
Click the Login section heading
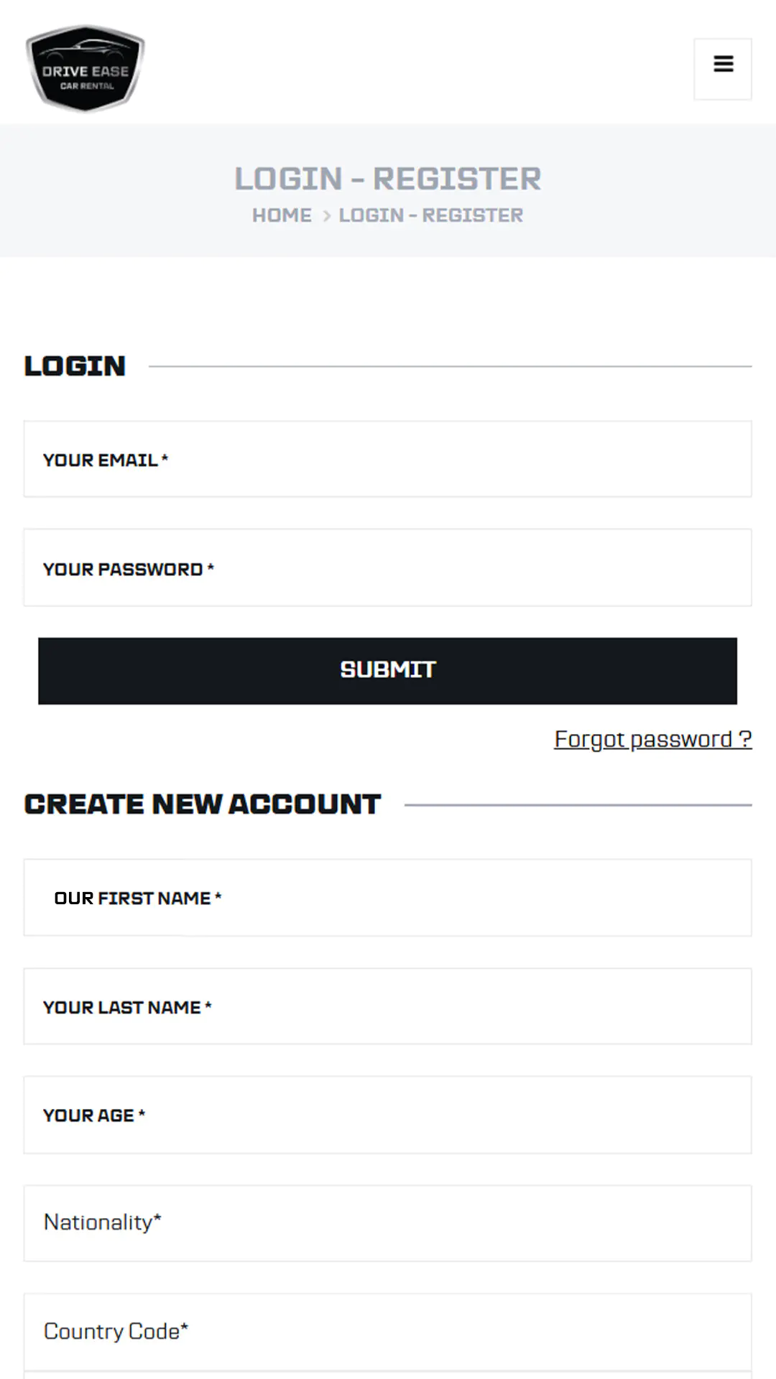pyautogui.click(x=75, y=366)
